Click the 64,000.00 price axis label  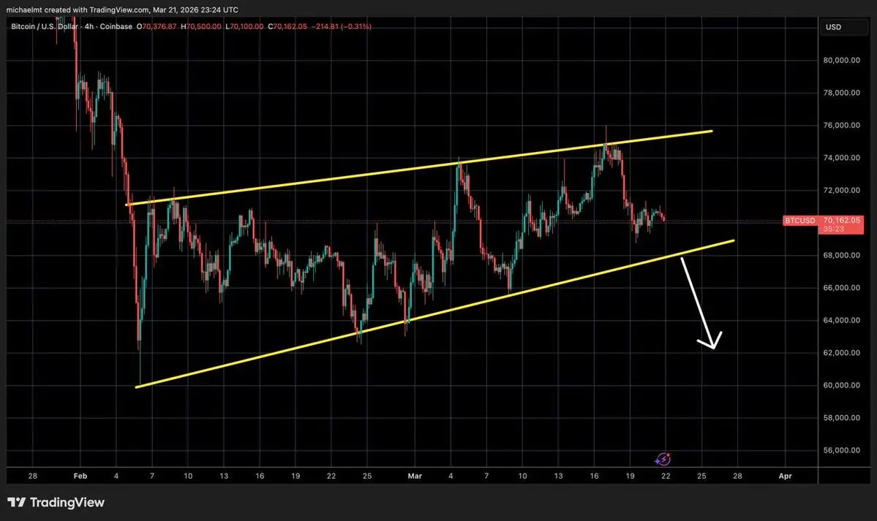click(841, 320)
